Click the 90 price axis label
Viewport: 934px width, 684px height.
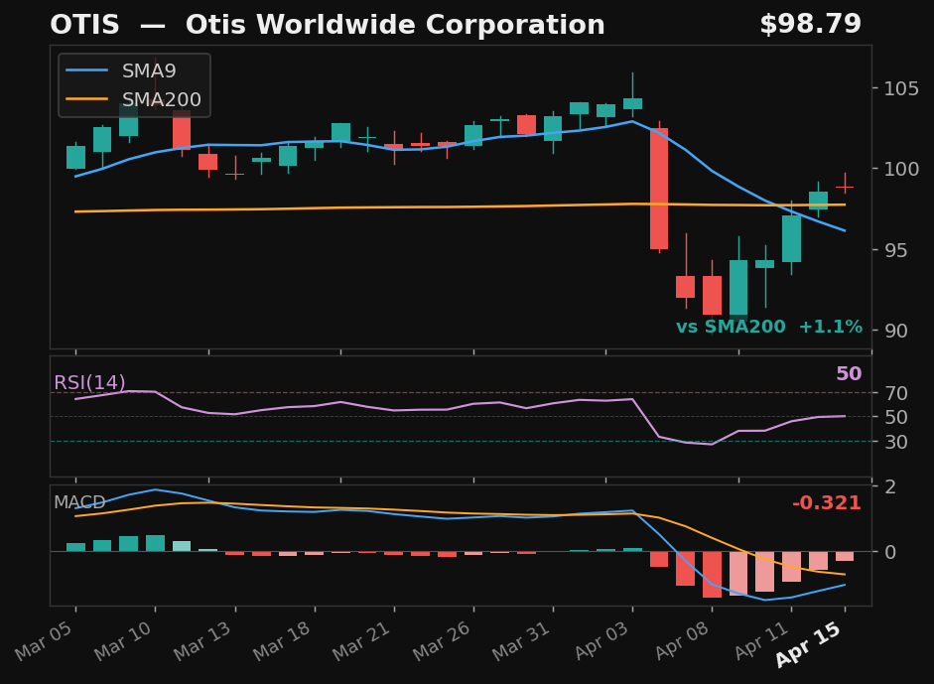[896, 331]
